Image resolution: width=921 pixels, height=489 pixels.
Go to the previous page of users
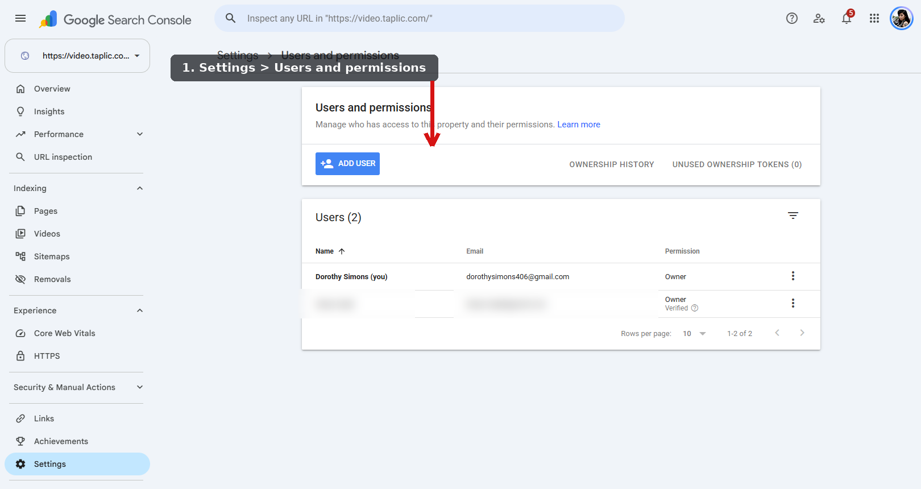click(x=777, y=333)
